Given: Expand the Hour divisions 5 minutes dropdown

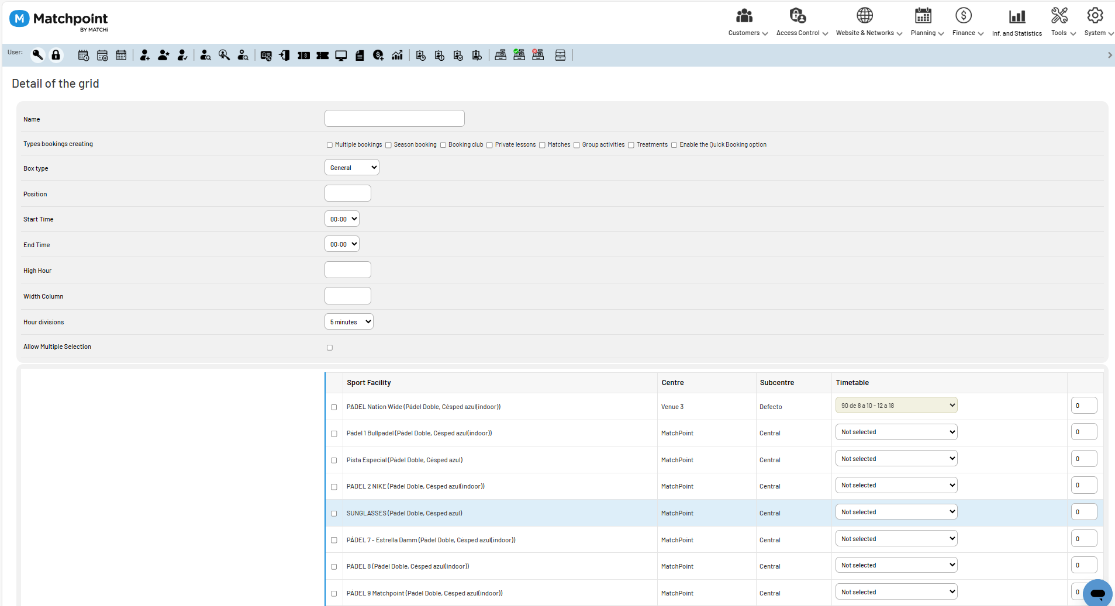Looking at the screenshot, I should click(x=349, y=322).
